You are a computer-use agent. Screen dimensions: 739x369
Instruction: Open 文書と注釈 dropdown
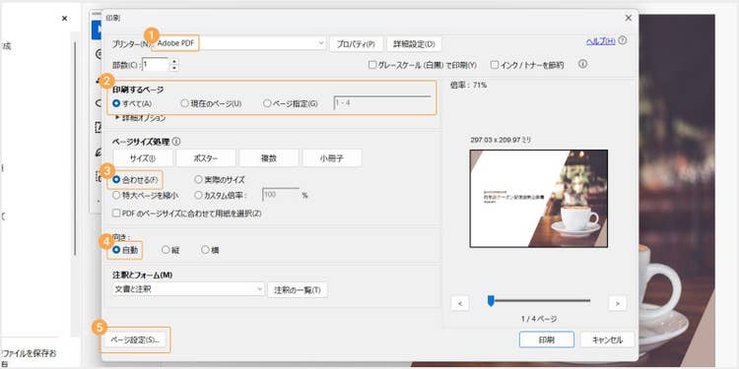click(188, 289)
